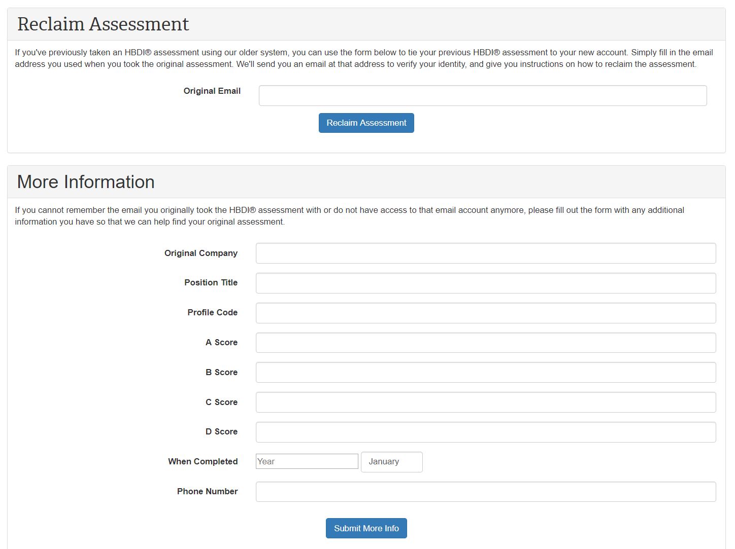Screen dimensions: 735x549
Task: Click the "Original Company" label
Action: point(201,253)
